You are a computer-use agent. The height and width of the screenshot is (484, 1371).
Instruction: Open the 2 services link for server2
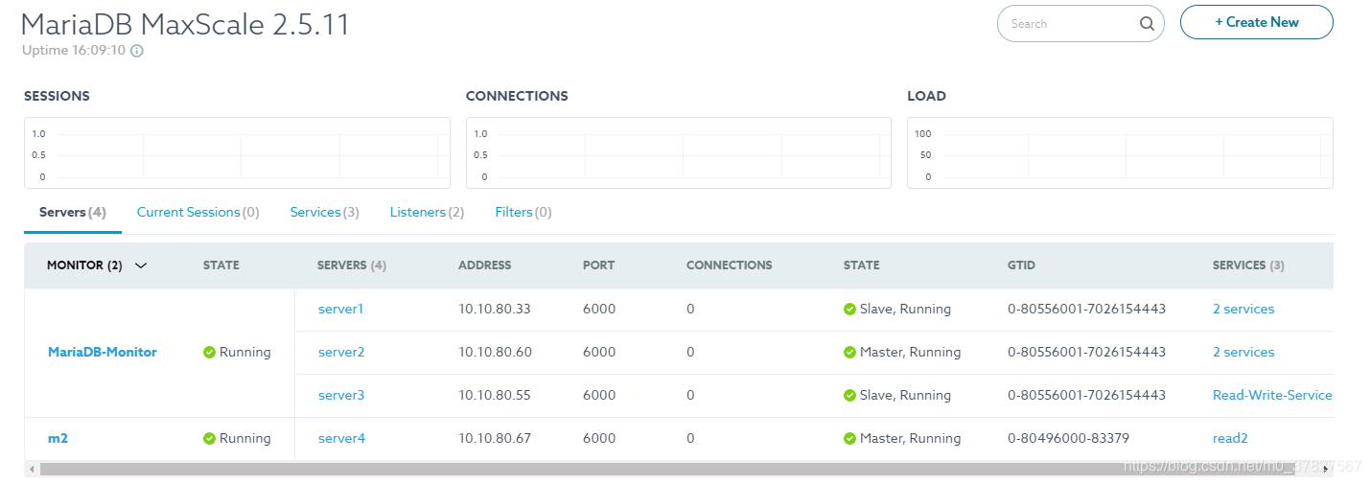click(x=1243, y=352)
